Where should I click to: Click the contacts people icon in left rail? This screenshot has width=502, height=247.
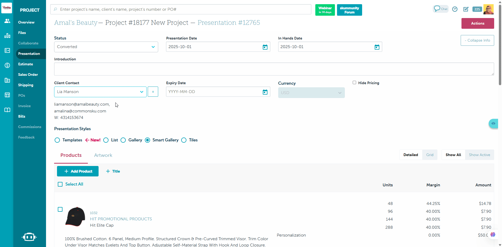tap(7, 21)
